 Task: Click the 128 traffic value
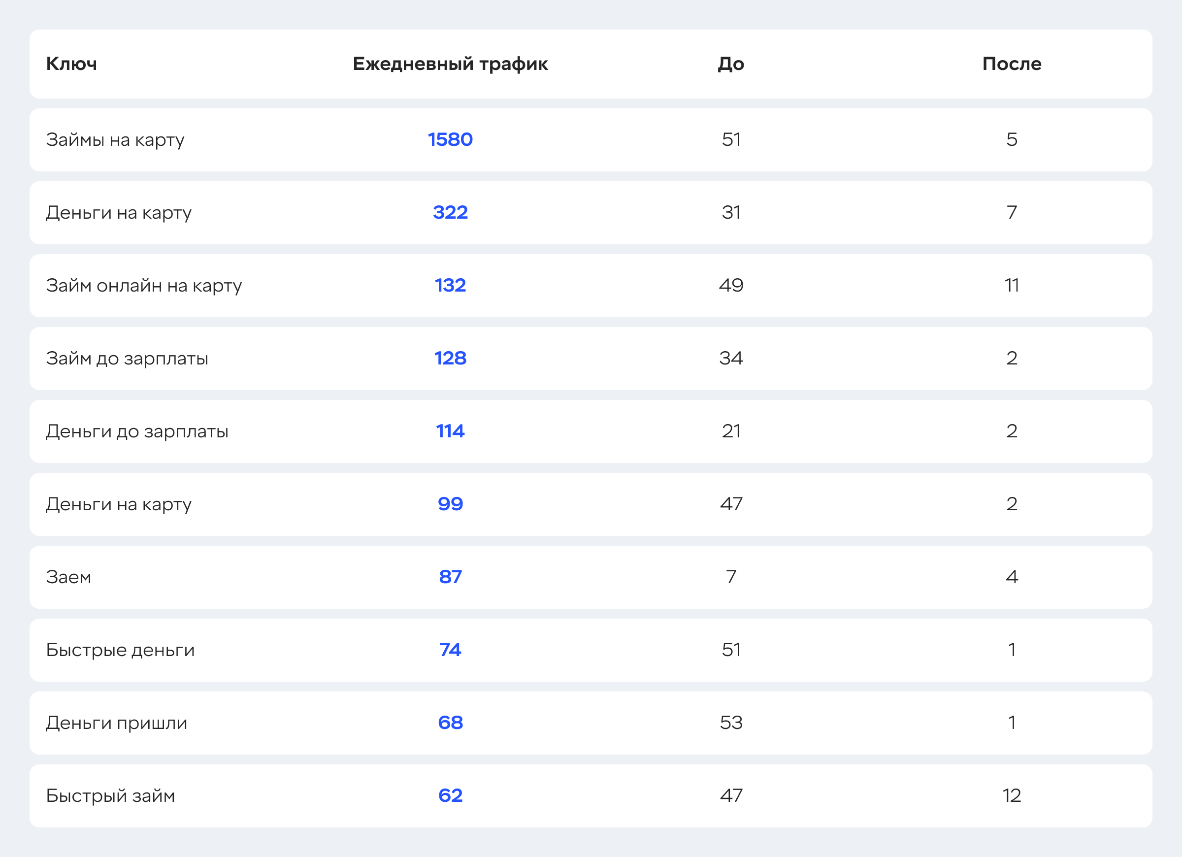tap(450, 359)
